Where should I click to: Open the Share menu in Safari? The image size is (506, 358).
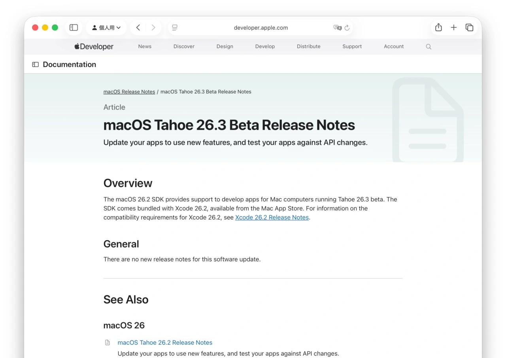438,27
